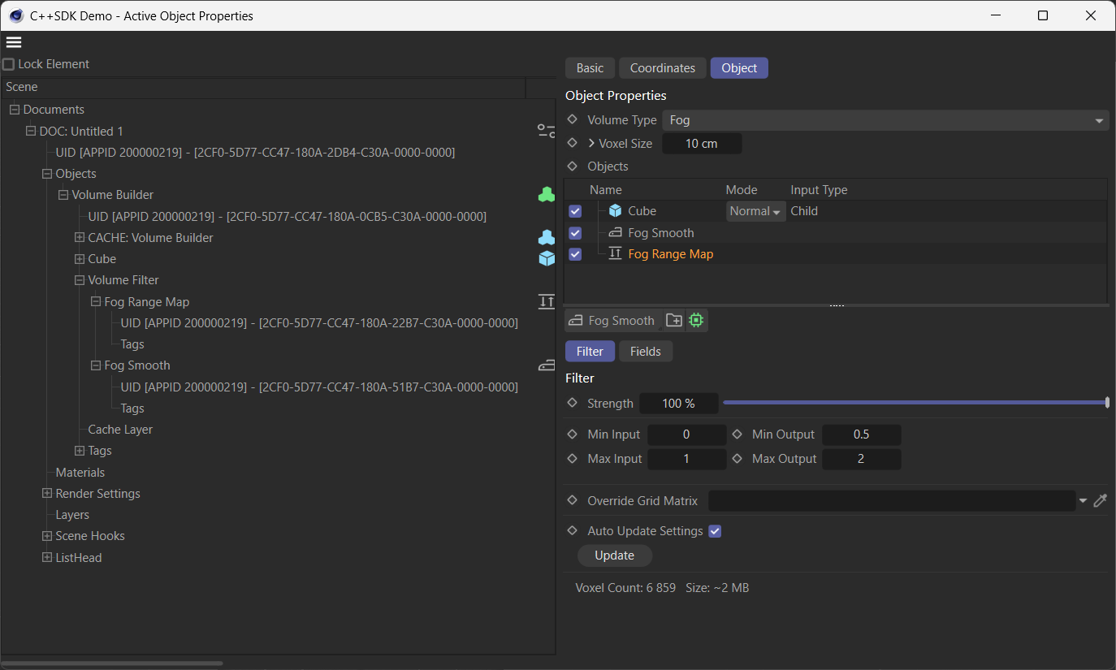Click the Max Output value field

(862, 459)
